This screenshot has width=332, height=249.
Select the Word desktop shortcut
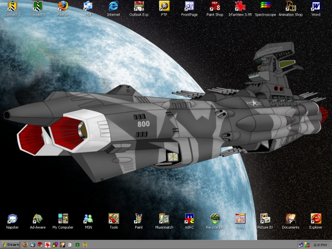tap(316, 9)
